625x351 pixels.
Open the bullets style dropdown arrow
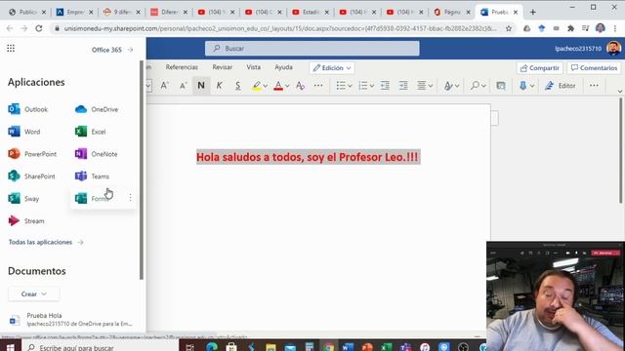tap(350, 86)
